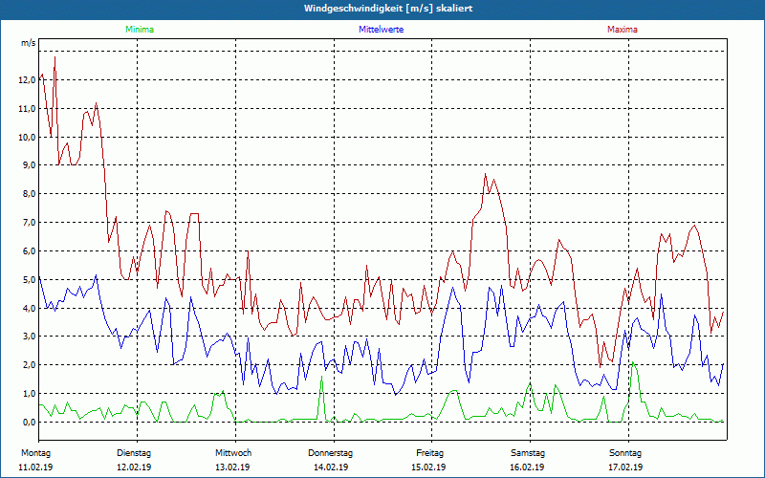Viewport: 765px width, 478px height.
Task: Click the date 17.02.19
Action: pos(625,467)
